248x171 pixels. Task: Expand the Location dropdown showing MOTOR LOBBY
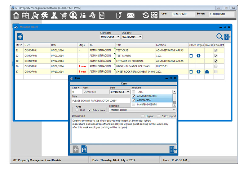pos(174,110)
